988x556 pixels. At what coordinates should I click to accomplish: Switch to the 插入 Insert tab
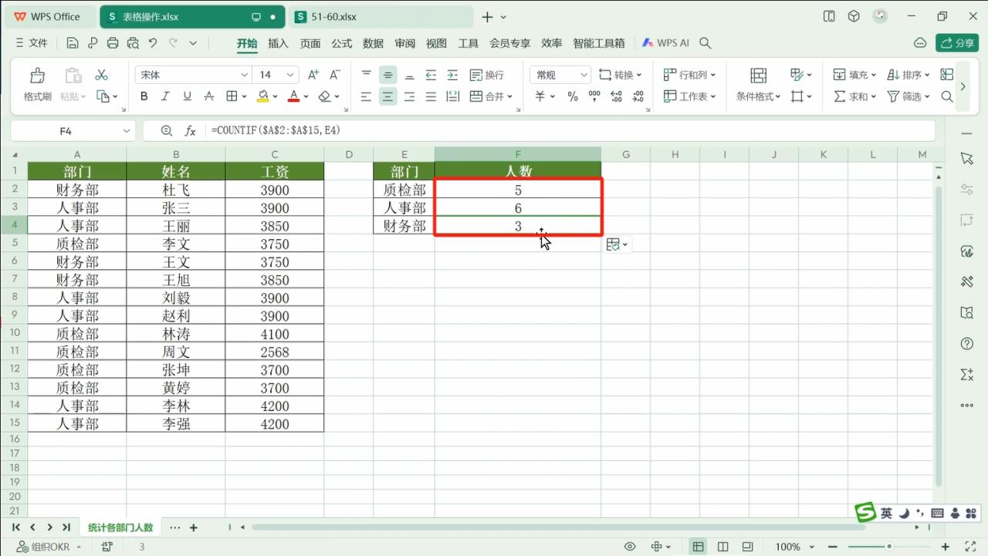[x=278, y=43]
